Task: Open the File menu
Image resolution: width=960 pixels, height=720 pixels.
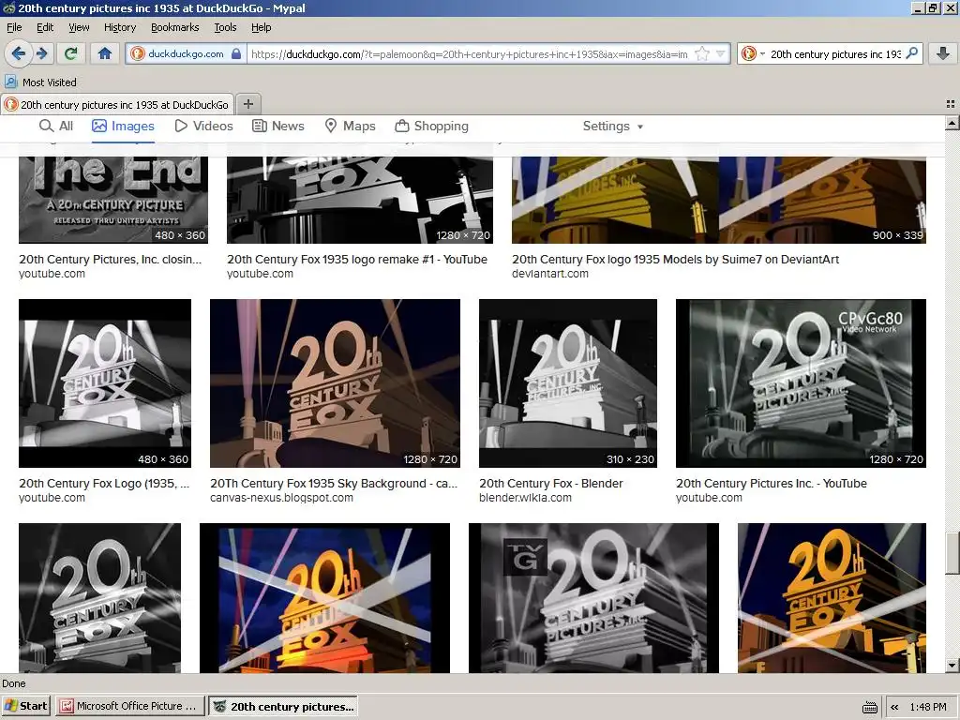Action: tap(14, 27)
